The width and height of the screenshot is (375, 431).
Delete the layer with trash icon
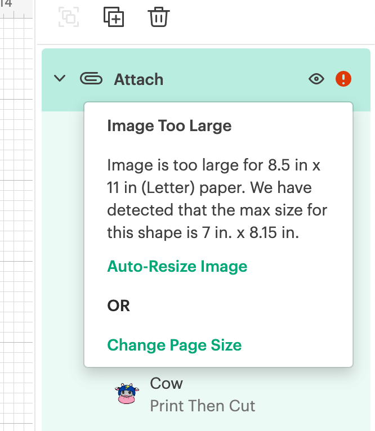point(159,17)
